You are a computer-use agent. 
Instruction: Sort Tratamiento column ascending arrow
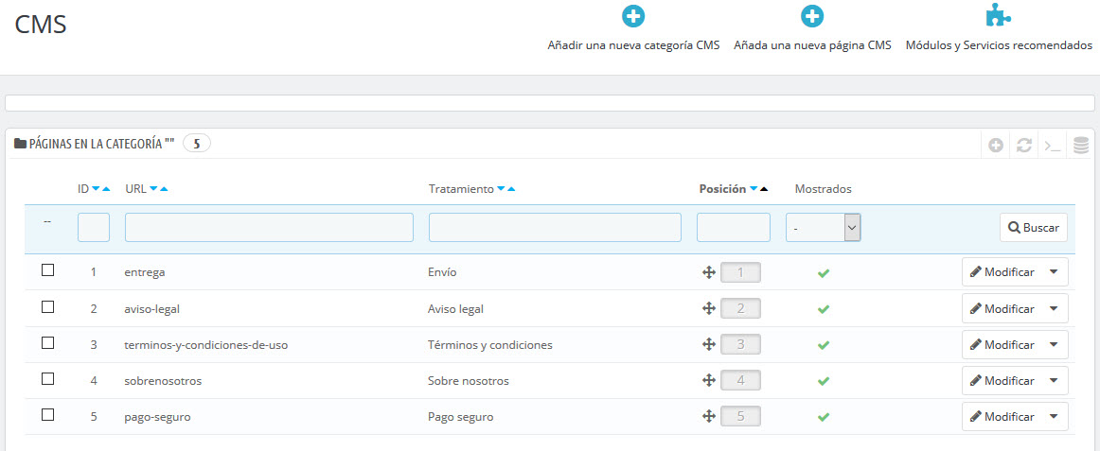(511, 189)
